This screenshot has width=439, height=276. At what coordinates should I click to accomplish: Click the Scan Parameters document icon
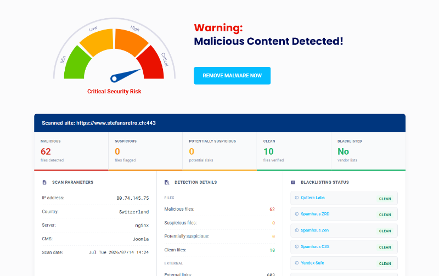(44, 182)
